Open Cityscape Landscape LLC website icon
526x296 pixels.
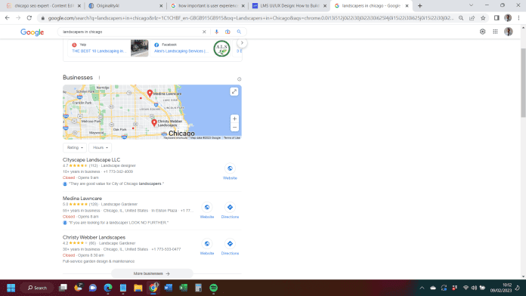(x=230, y=168)
